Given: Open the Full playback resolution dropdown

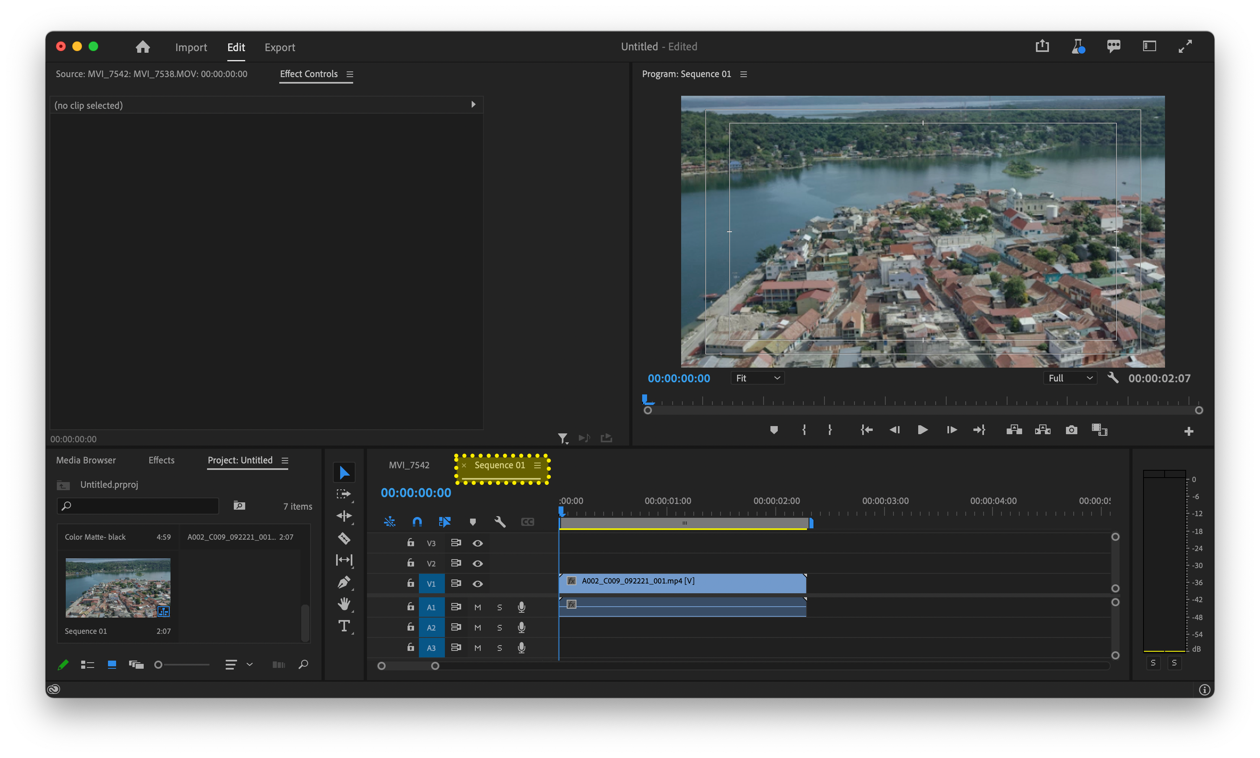Looking at the screenshot, I should point(1070,379).
